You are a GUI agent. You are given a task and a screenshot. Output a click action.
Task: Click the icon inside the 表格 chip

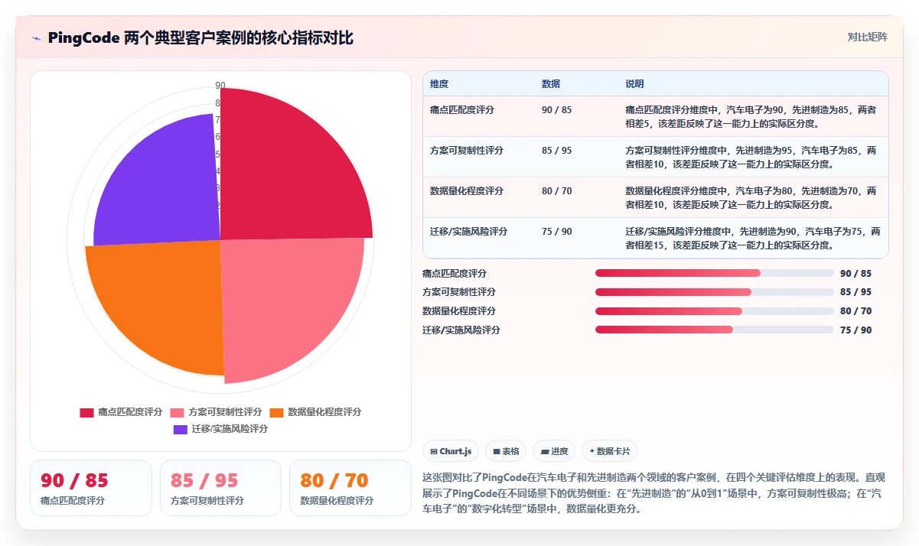click(497, 452)
